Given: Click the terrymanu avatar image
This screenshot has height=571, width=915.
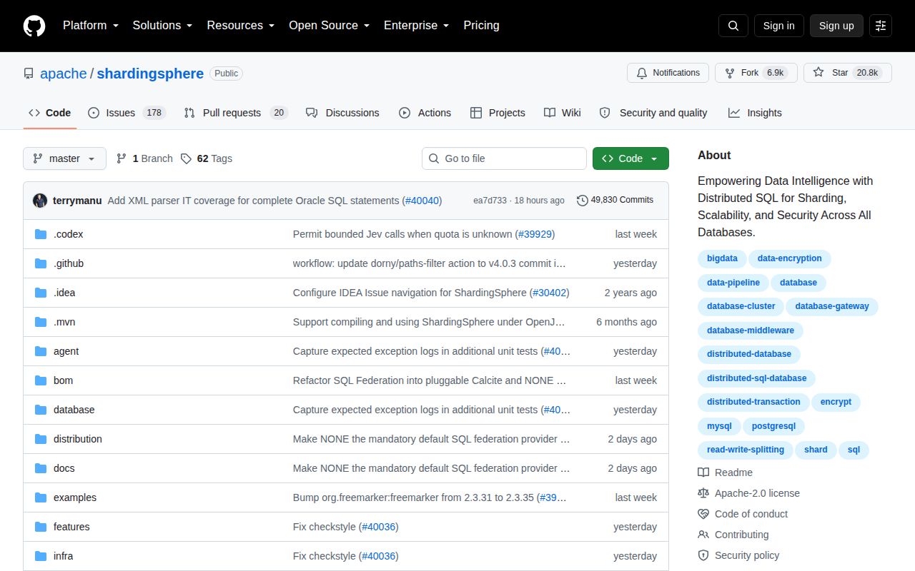Looking at the screenshot, I should point(40,201).
